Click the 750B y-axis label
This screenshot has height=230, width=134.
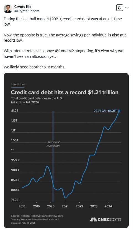click(15, 200)
